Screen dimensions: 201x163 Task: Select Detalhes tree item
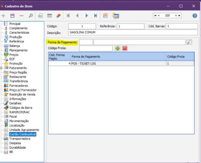coord(15,103)
